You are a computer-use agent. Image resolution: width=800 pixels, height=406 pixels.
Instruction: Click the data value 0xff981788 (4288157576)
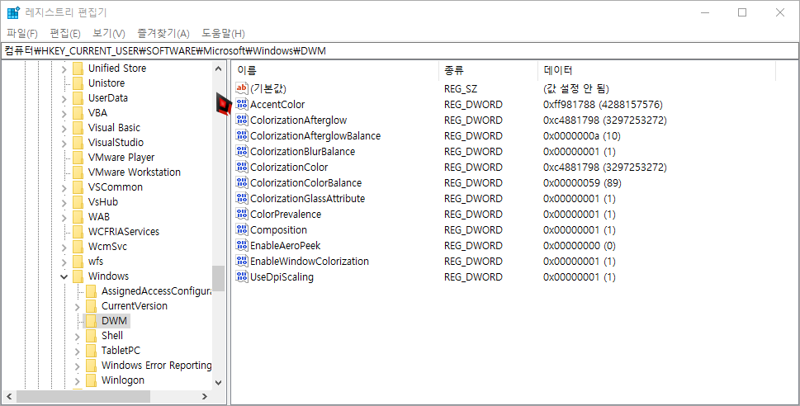click(x=603, y=105)
